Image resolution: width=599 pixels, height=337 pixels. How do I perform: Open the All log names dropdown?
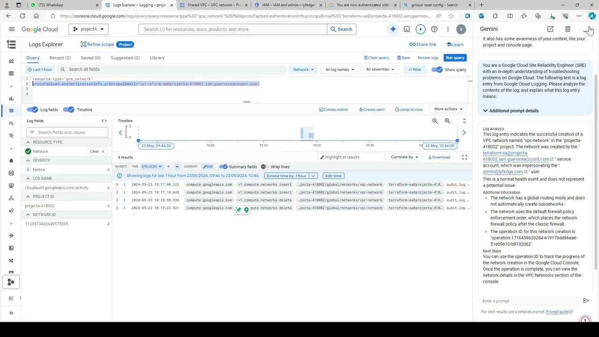tap(339, 70)
